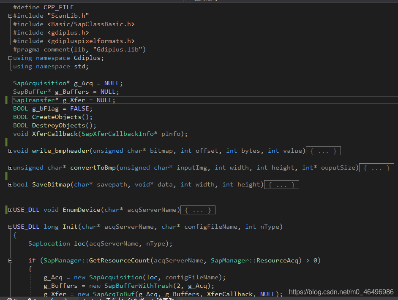The image size is (398, 300).
Task: Expand the convertToBmp function
Action: pyautogui.click(x=10, y=168)
